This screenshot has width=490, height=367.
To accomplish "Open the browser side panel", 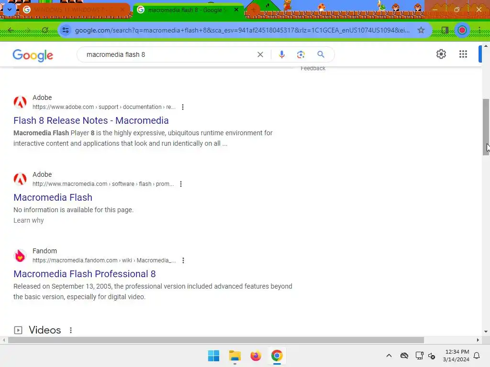I will (x=445, y=30).
